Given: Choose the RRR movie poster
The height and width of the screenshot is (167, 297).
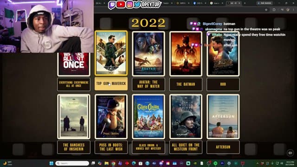Looking at the screenshot, I should (x=223, y=54).
